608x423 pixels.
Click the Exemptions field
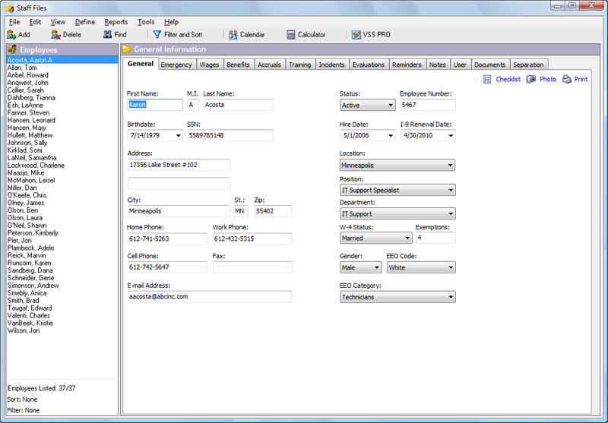click(435, 238)
